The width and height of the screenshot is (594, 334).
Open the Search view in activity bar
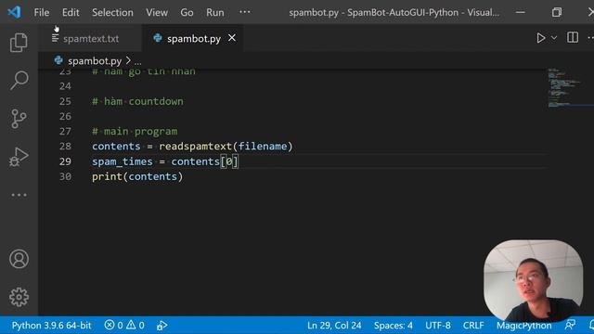pos(19,80)
